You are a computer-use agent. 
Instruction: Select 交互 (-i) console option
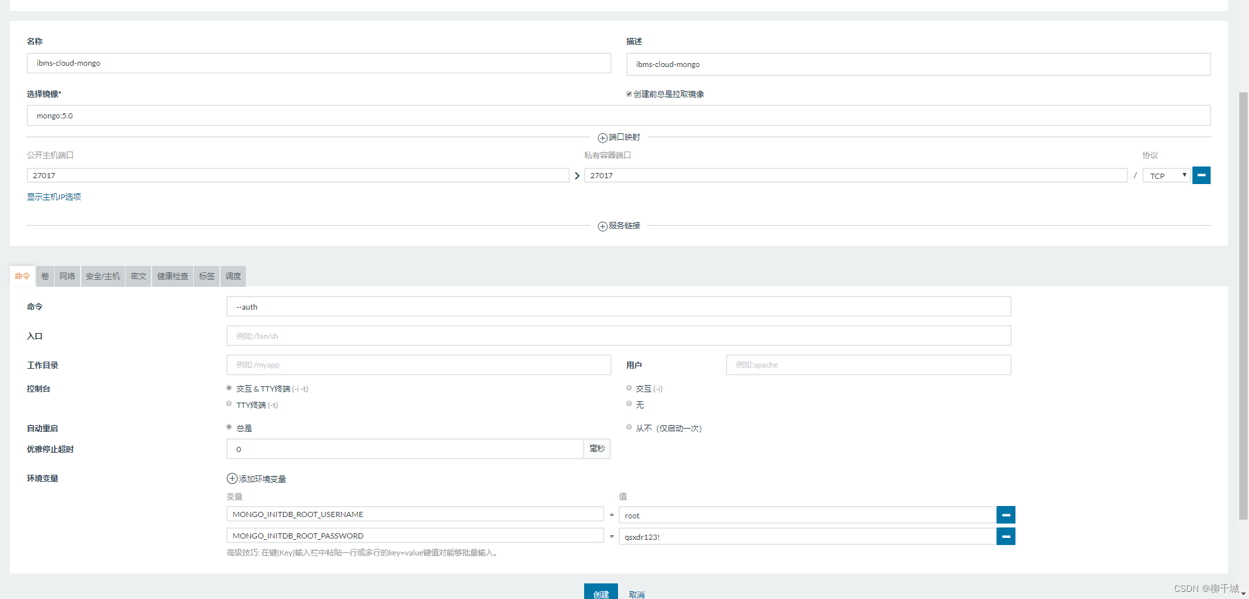click(629, 388)
